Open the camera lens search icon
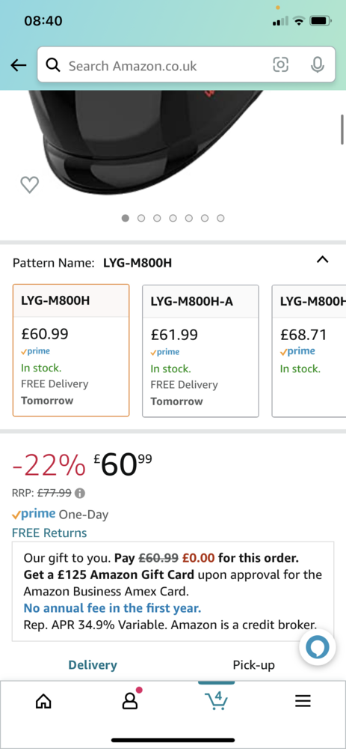Image resolution: width=346 pixels, height=749 pixels. [281, 64]
